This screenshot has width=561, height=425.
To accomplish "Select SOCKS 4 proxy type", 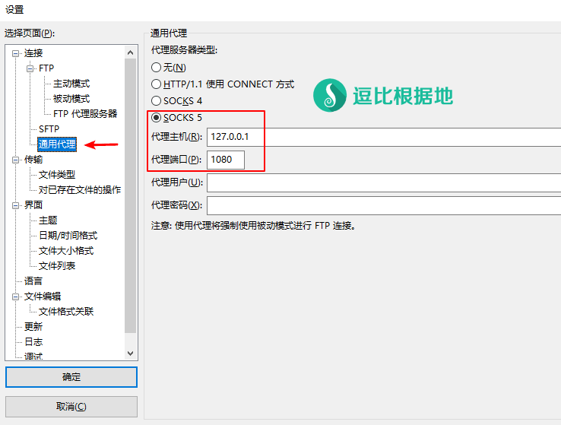I will (157, 100).
